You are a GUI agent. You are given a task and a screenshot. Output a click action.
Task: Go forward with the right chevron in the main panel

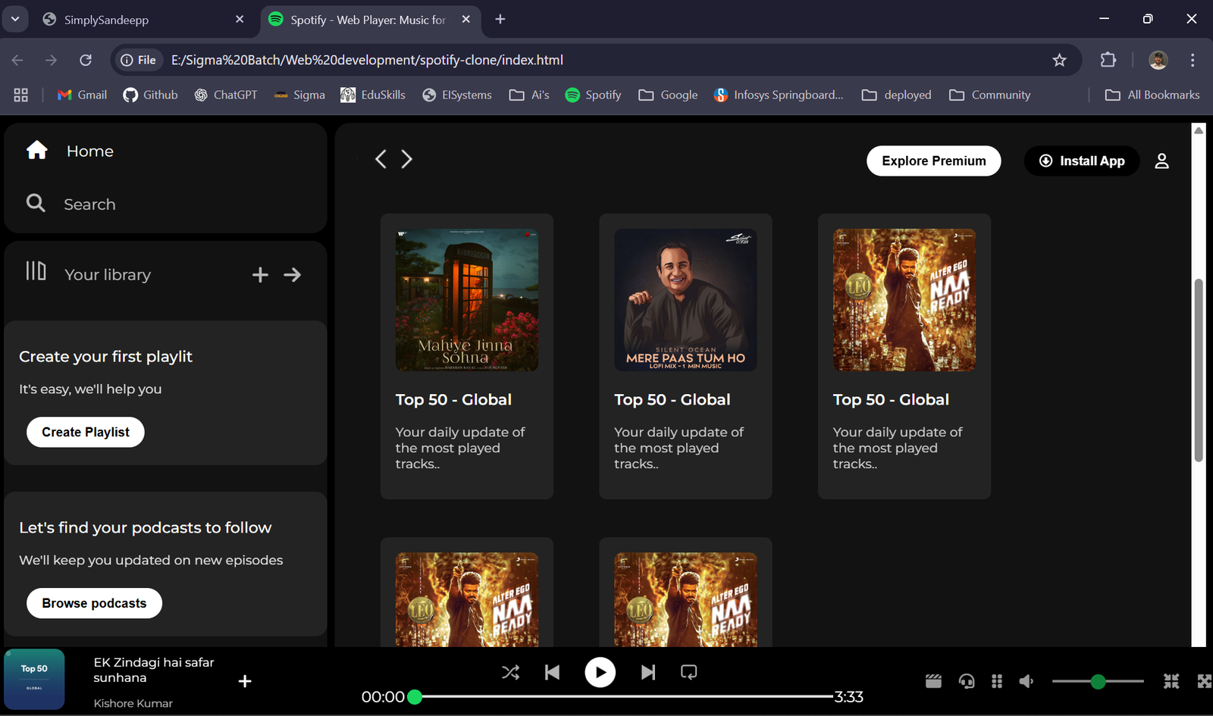[407, 158]
